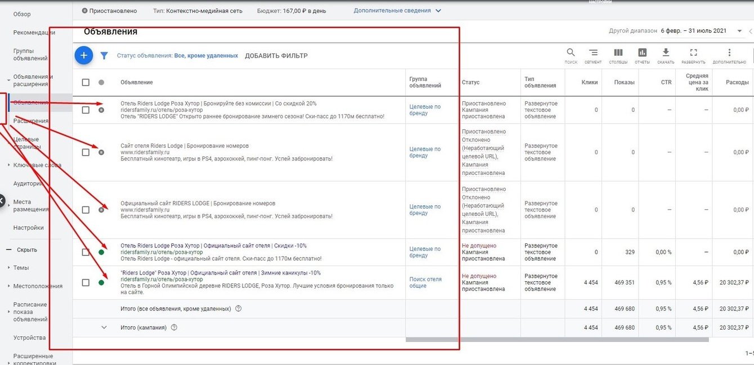Open 'Расширения' in the sidebar
This screenshot has height=365, width=754.
[x=31, y=121]
